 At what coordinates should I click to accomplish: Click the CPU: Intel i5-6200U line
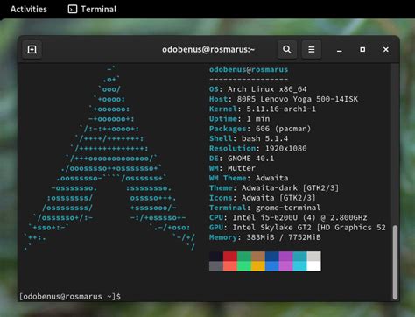pyautogui.click(x=288, y=218)
